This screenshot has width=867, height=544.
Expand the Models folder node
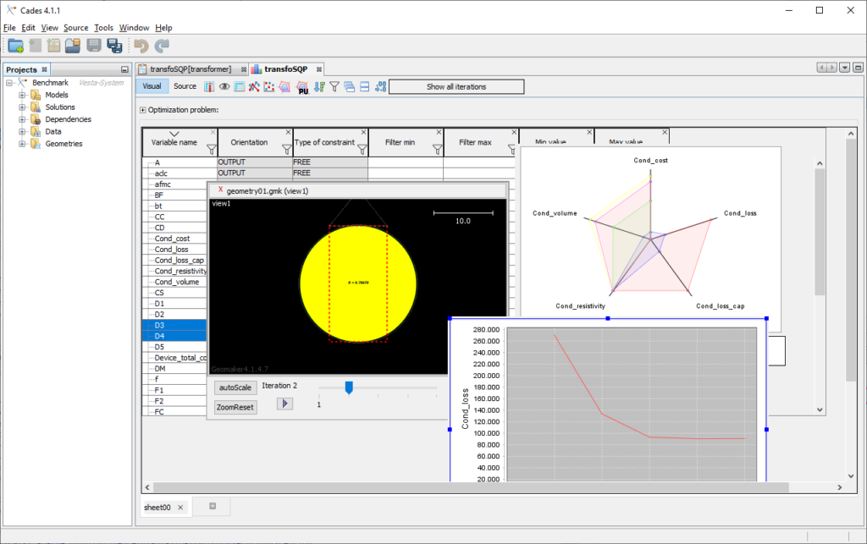22,95
